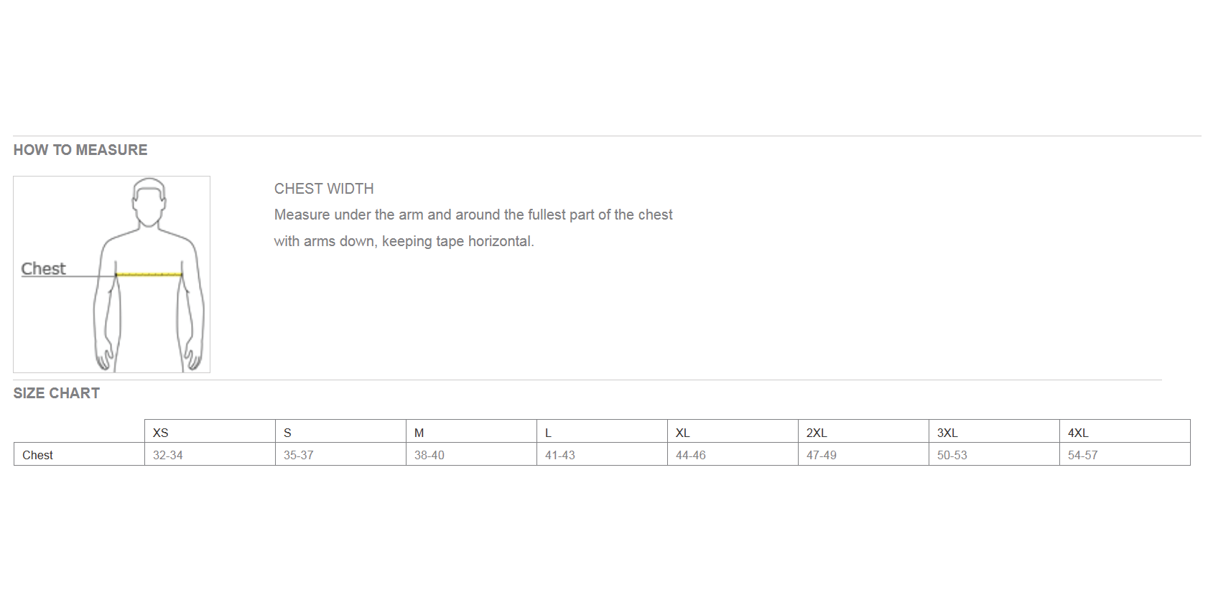The width and height of the screenshot is (1208, 592).
Task: Click the XS size column header
Action: pos(210,431)
